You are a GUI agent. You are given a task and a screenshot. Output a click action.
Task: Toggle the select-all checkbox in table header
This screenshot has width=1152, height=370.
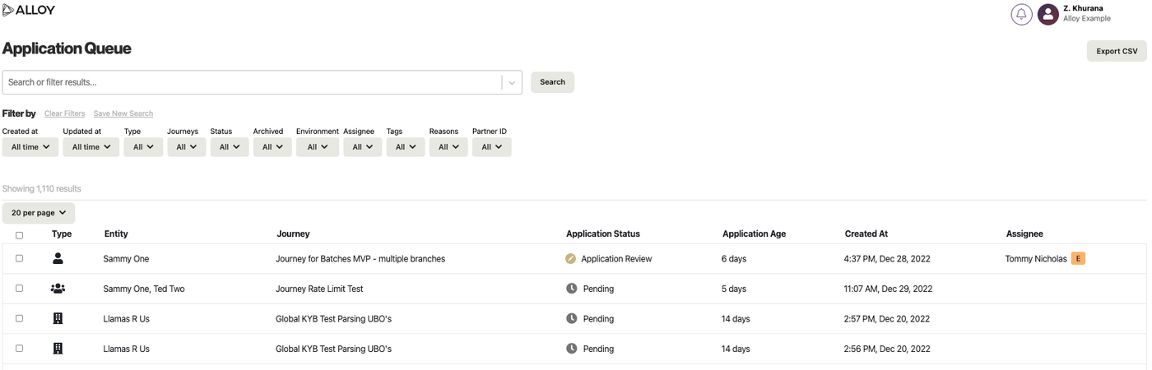(x=20, y=235)
